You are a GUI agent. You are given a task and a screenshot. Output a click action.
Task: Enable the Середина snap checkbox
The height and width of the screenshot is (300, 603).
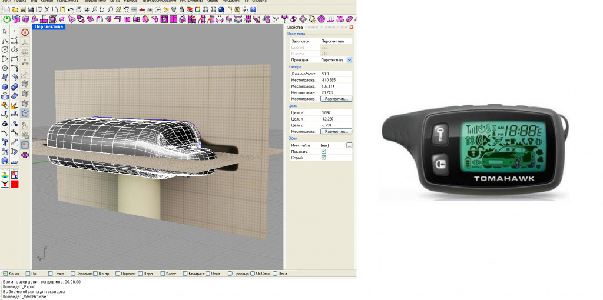[73, 274]
